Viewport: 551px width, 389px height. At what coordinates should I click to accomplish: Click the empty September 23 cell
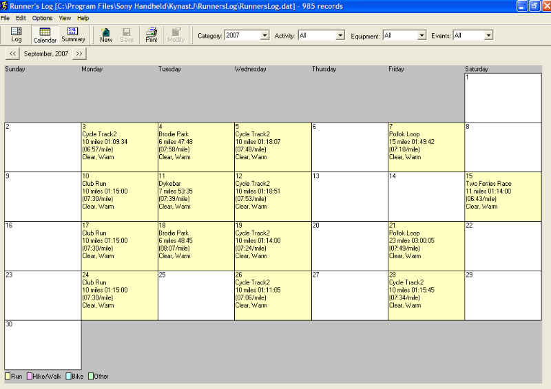[x=43, y=295]
